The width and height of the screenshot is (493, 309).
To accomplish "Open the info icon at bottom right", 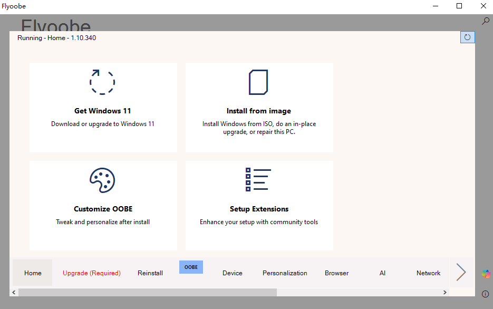I will 486,294.
